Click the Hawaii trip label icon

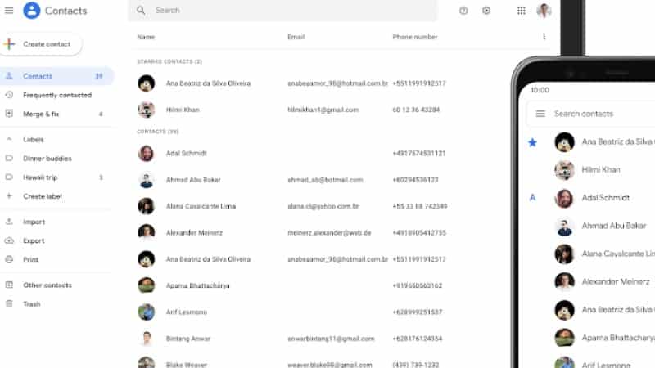coord(9,177)
